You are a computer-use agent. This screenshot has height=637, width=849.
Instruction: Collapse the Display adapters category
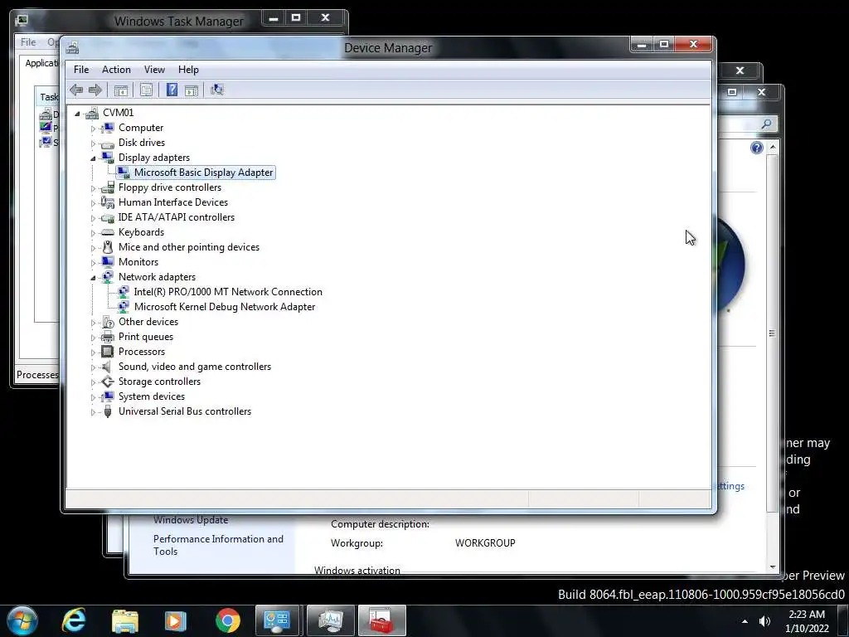(x=93, y=158)
